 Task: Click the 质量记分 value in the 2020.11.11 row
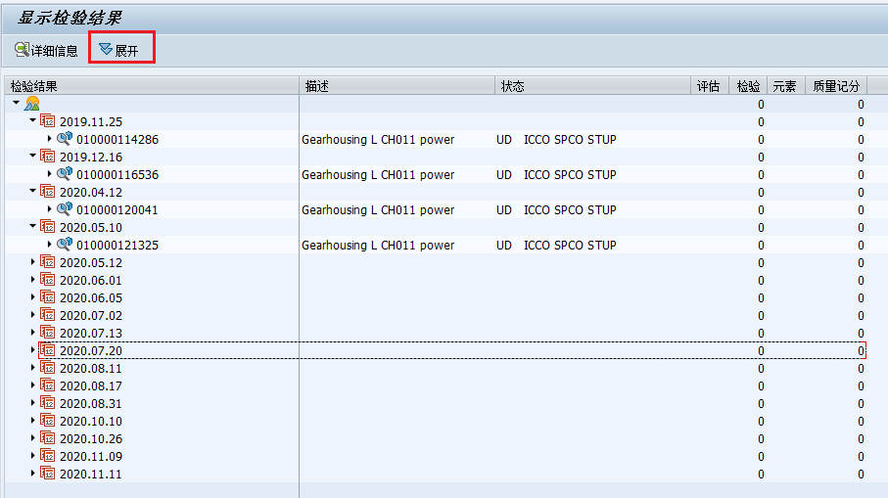pyautogui.click(x=861, y=475)
